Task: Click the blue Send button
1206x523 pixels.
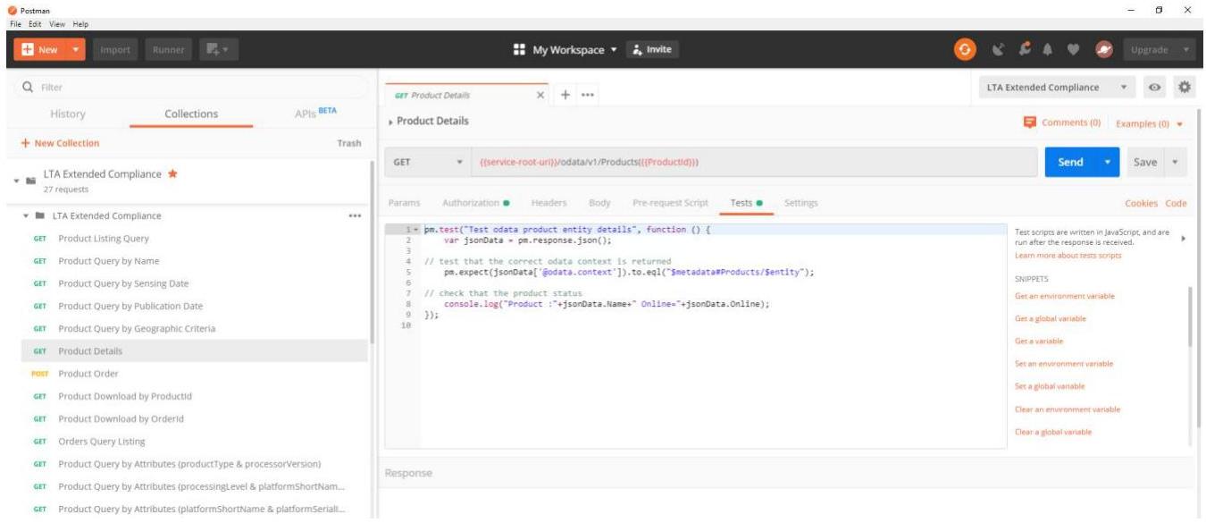Action: [1070, 162]
